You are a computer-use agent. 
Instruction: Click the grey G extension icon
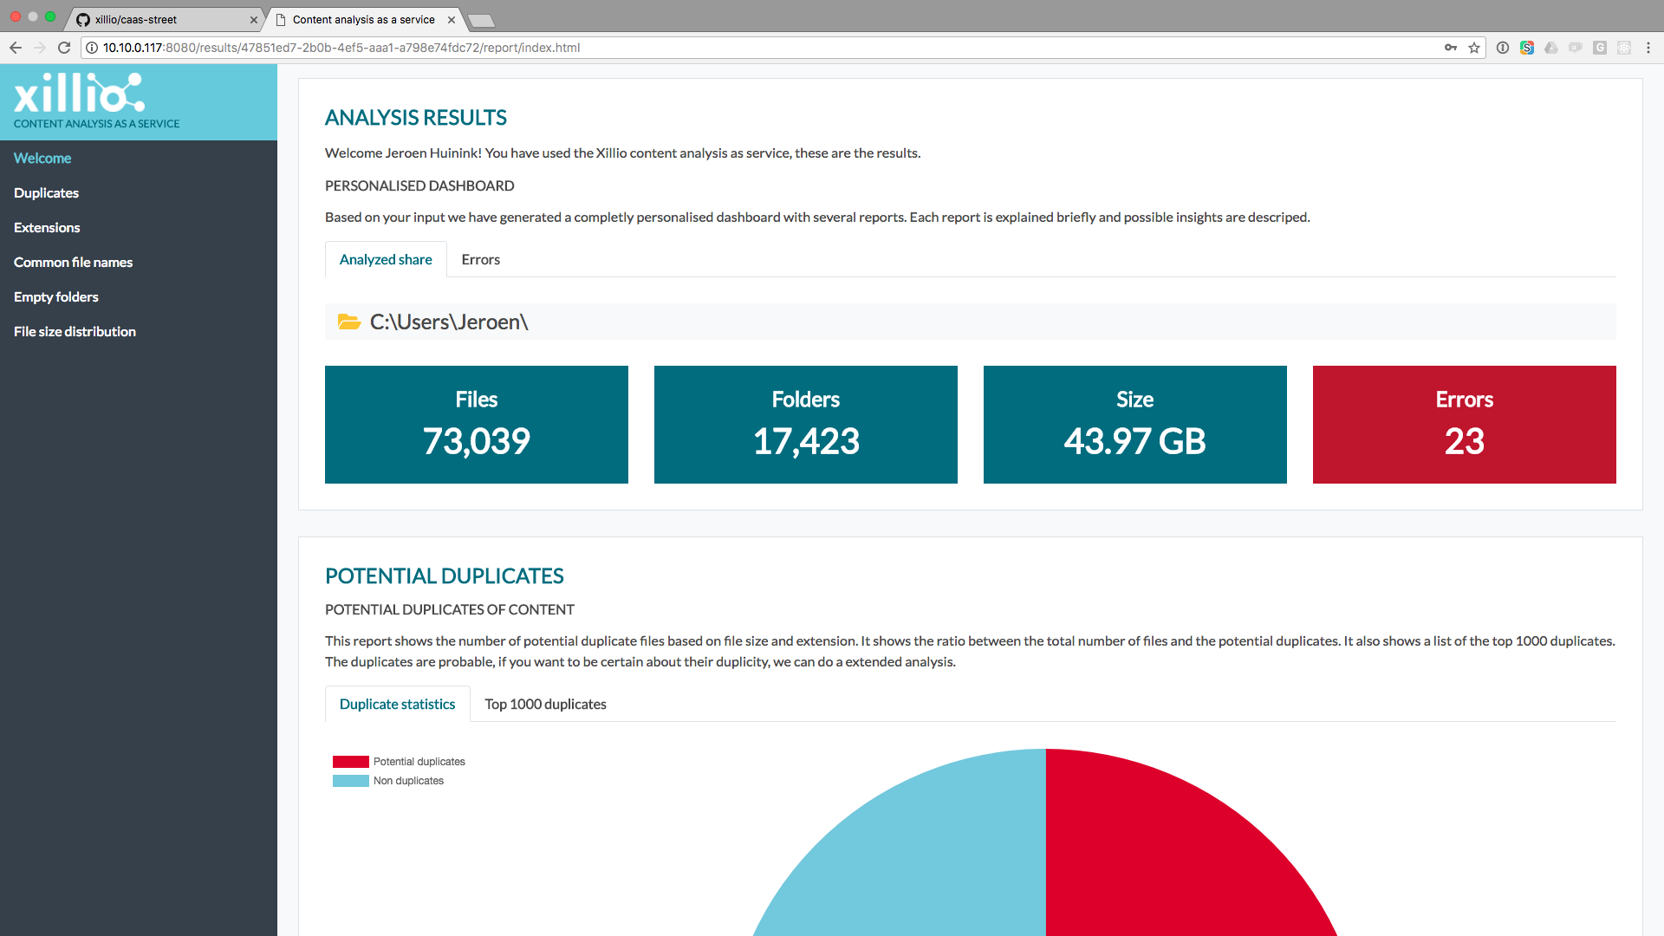1600,48
